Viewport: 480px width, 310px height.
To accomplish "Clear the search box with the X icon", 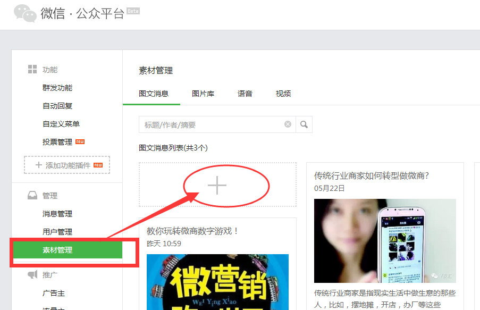I will coord(288,124).
